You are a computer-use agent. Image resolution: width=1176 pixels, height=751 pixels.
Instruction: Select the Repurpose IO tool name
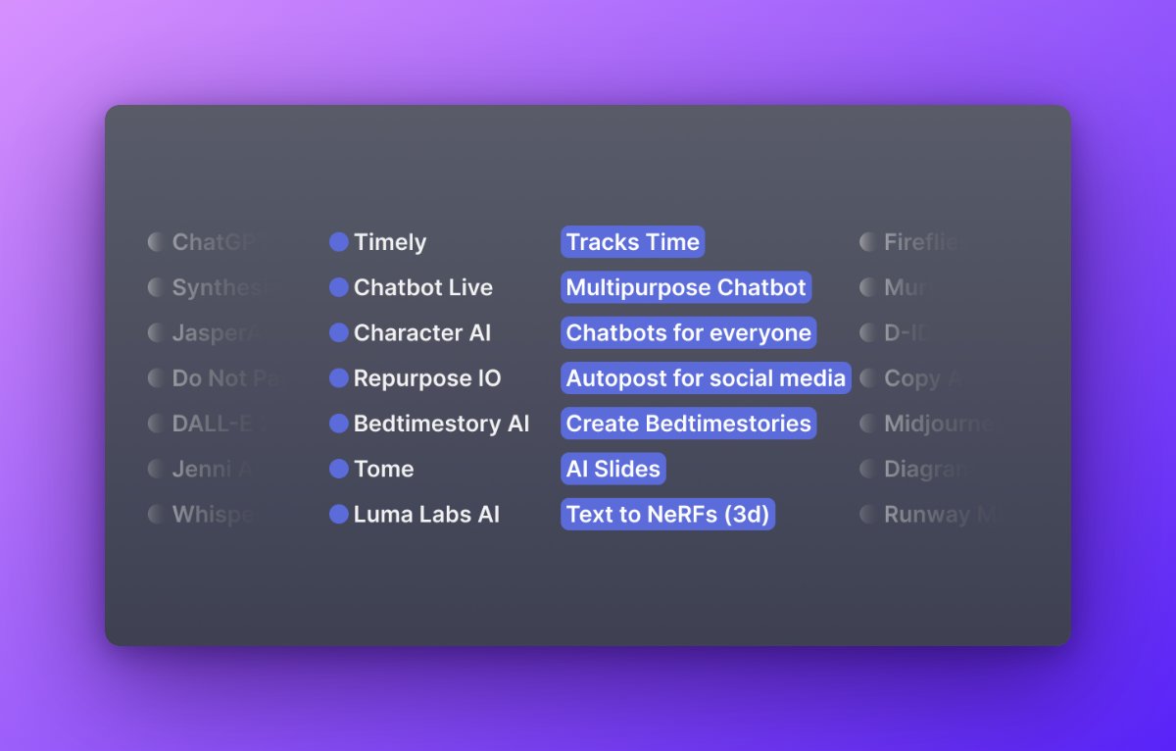[427, 378]
